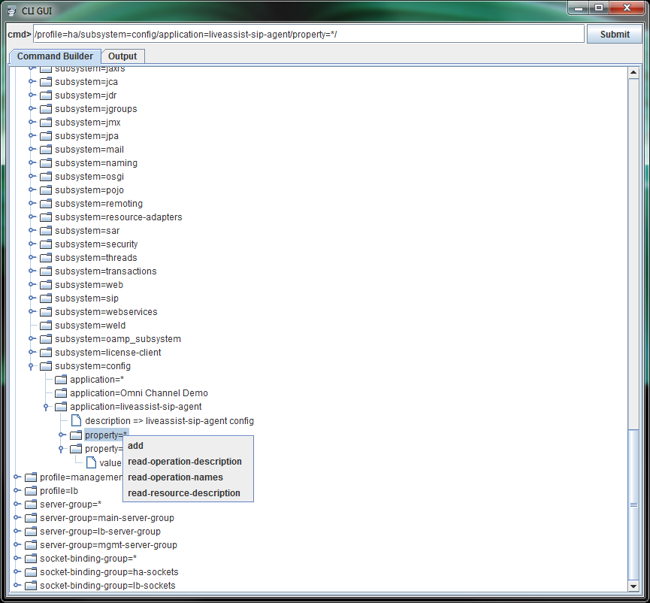Screen dimensions: 650x603
Task: Switch to the Output tab
Action: [122, 56]
